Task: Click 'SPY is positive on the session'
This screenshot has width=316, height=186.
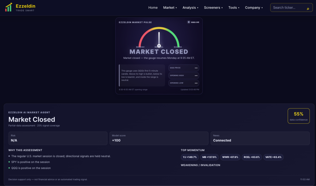Action: click(x=31, y=162)
